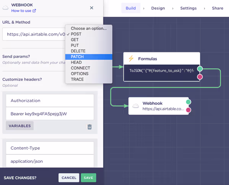Select the Formulas block title
The image size is (229, 185).
[x=147, y=59]
